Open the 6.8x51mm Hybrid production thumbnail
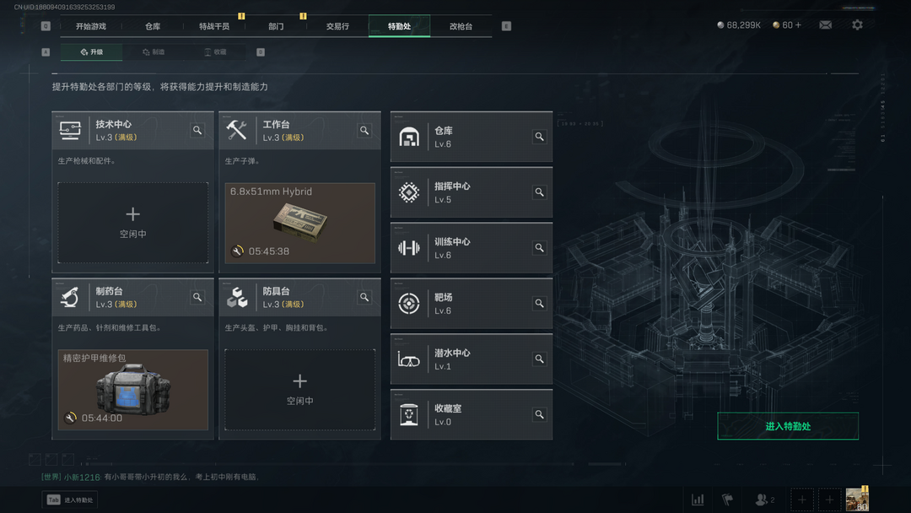Image resolution: width=911 pixels, height=513 pixels. pos(299,223)
